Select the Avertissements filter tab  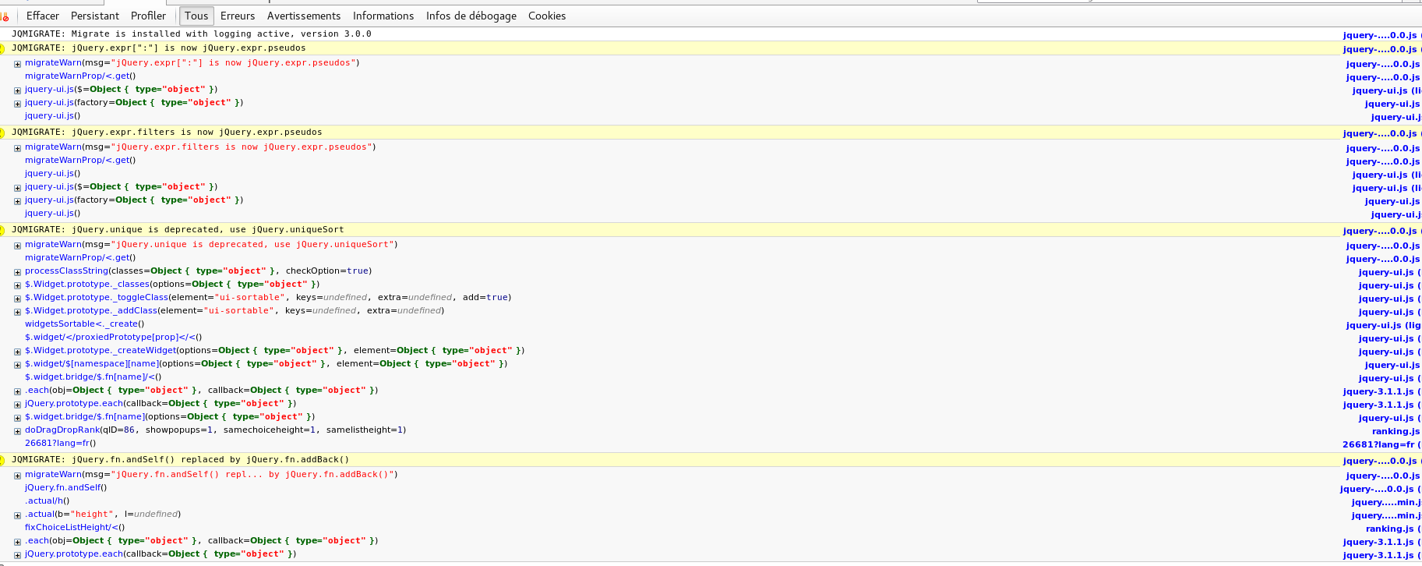304,16
